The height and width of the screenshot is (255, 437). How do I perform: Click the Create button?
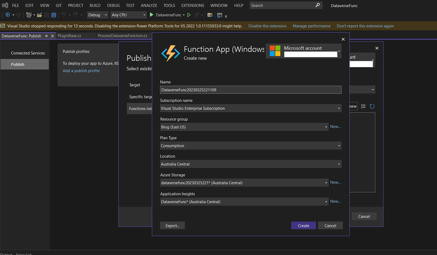[x=304, y=226]
